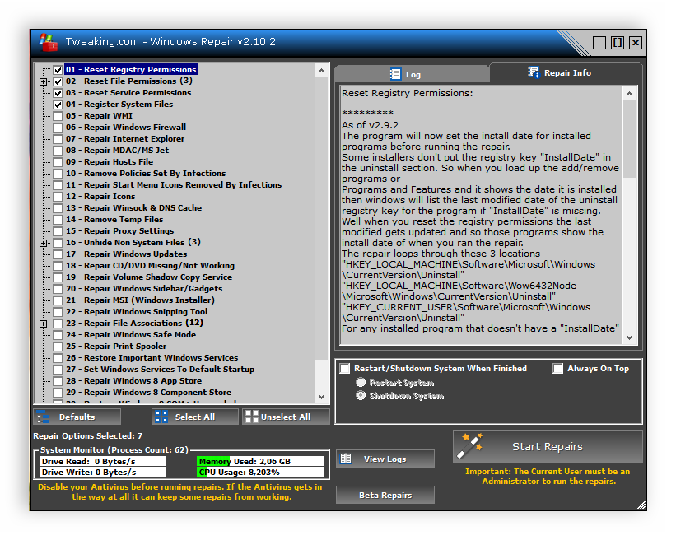Click the Repair Info scrollbar thumb
Image resolution: width=676 pixels, height=540 pixels.
[x=629, y=139]
